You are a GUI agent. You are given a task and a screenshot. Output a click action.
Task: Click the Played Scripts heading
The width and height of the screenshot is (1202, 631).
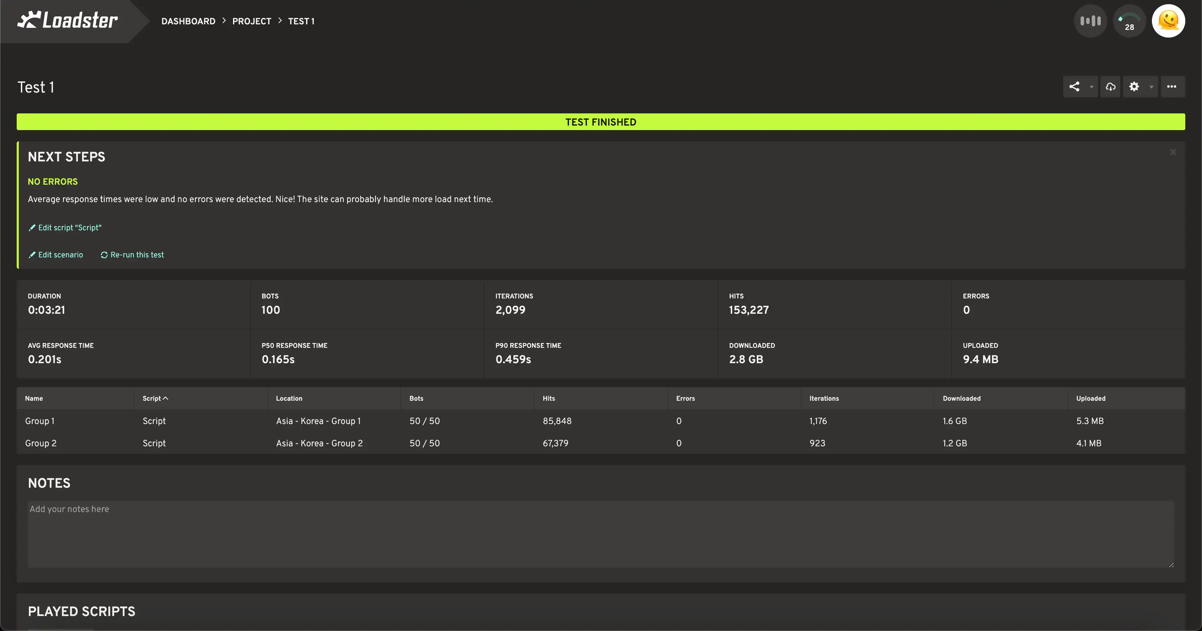pos(82,612)
